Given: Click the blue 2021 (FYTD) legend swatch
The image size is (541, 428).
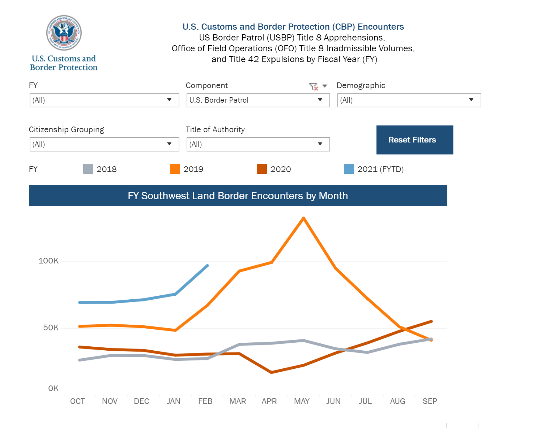Looking at the screenshot, I should (x=349, y=169).
